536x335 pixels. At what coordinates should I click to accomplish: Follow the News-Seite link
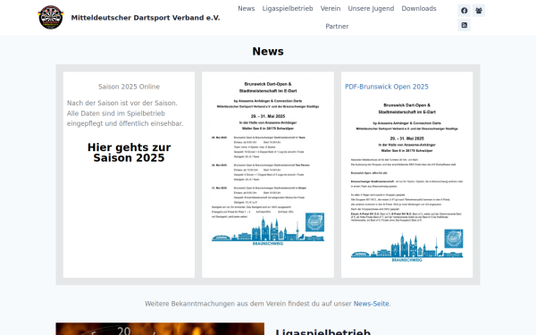[371, 304]
